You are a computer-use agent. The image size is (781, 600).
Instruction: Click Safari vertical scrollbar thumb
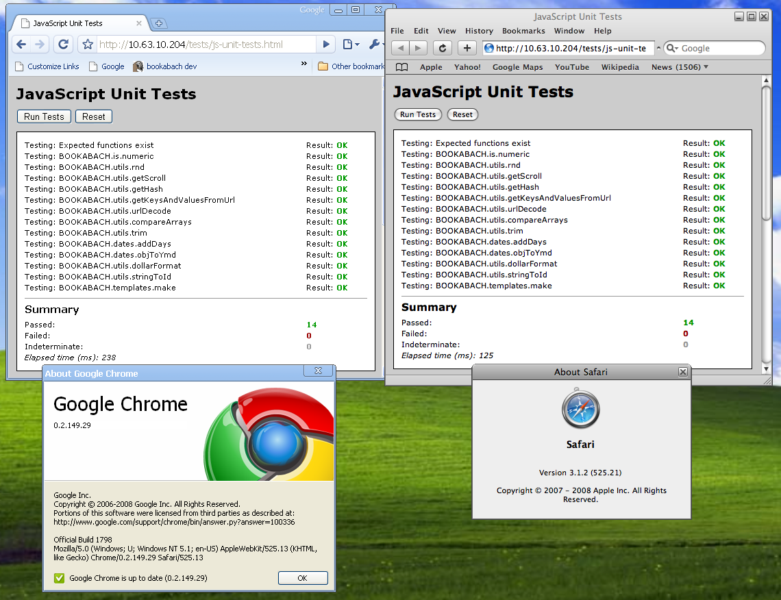tap(766, 152)
